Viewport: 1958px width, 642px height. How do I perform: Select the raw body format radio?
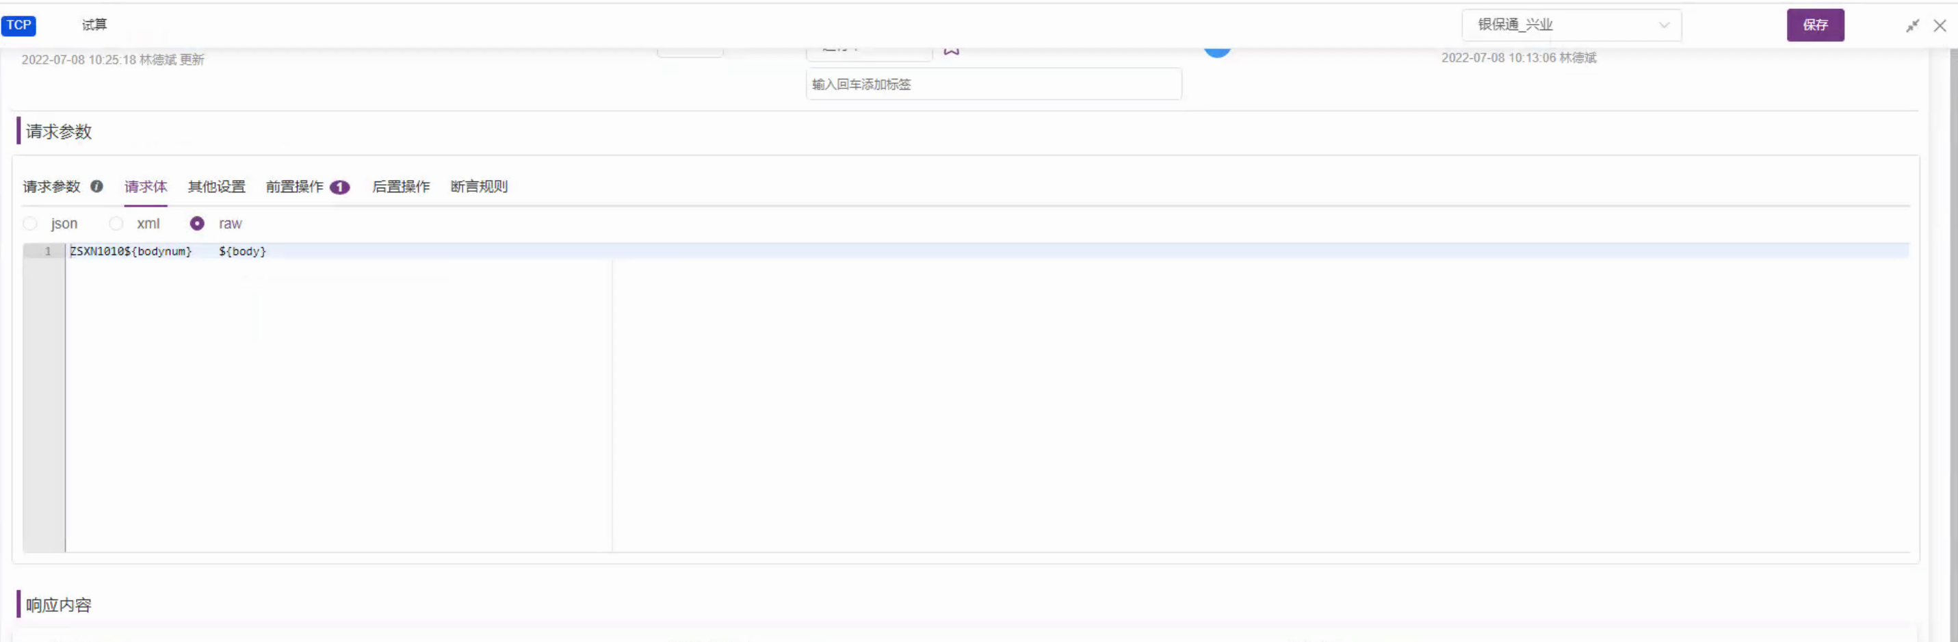tap(197, 224)
